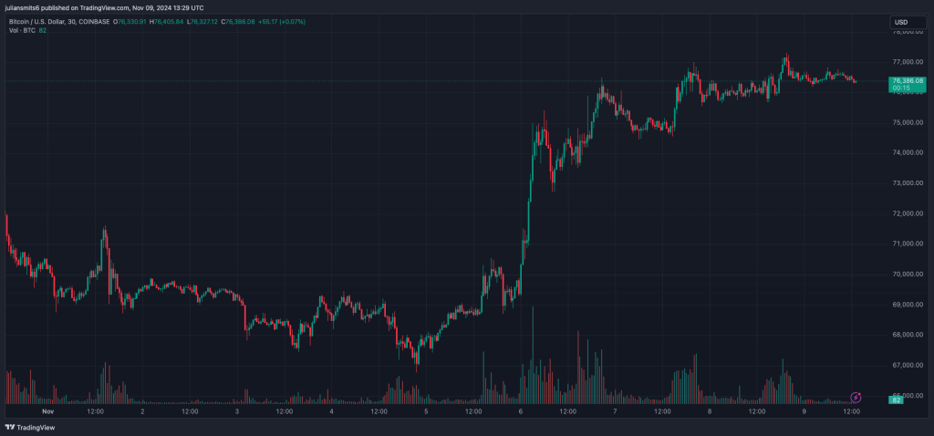Click the low value L76,327.12
Viewport: 934px width, 436px height.
point(202,22)
